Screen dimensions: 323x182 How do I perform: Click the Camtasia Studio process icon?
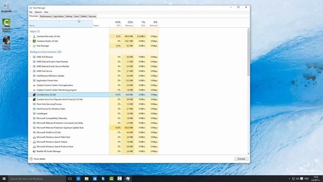[x=34, y=41]
